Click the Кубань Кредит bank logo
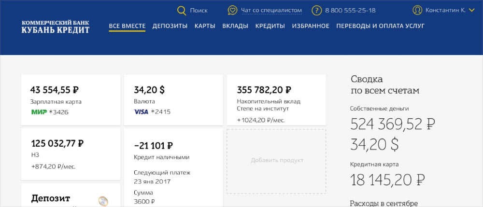This screenshot has height=207, width=483. [56, 27]
